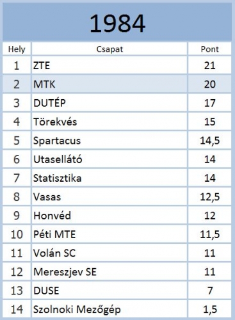Click the Volán SC team name
The width and height of the screenshot is (235, 320).
[54, 253]
